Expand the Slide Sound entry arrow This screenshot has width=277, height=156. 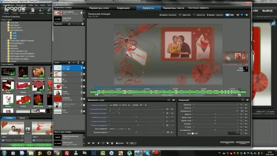pyautogui.click(x=84, y=143)
